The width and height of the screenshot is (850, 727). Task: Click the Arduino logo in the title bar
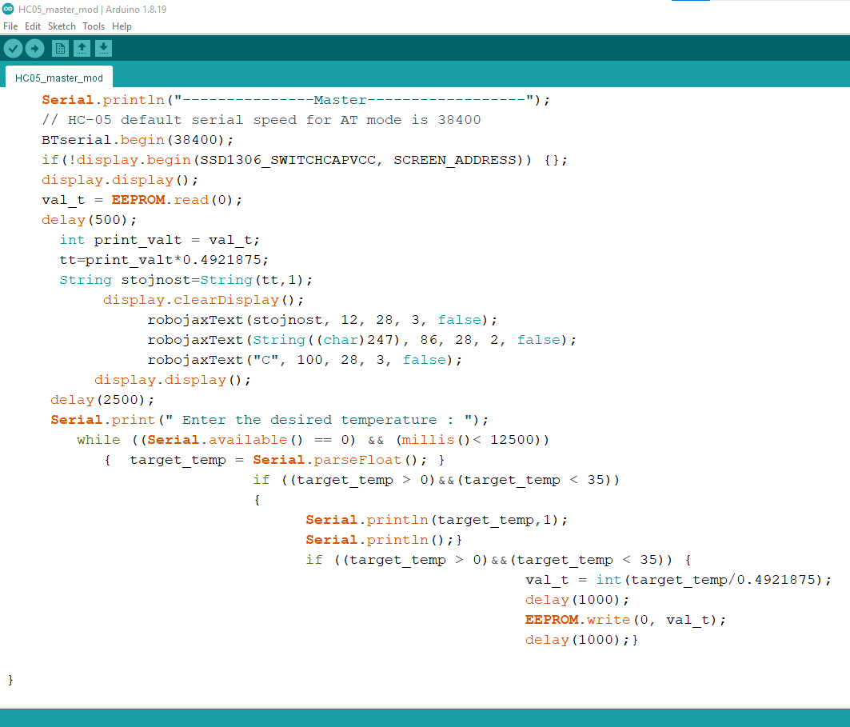pos(8,9)
